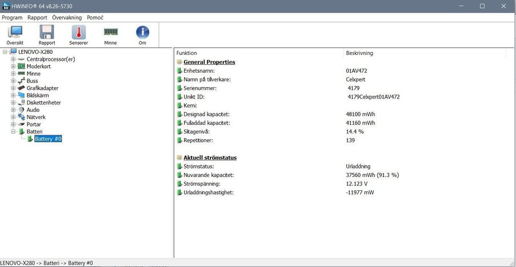Click the Kemi: row label
516x267 pixels.
pos(190,105)
